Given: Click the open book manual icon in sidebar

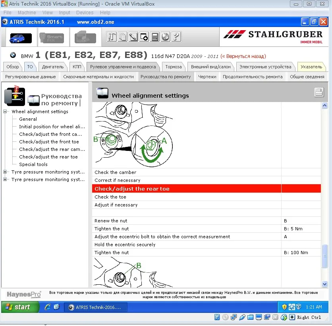Looking at the screenshot, I should (33, 100).
